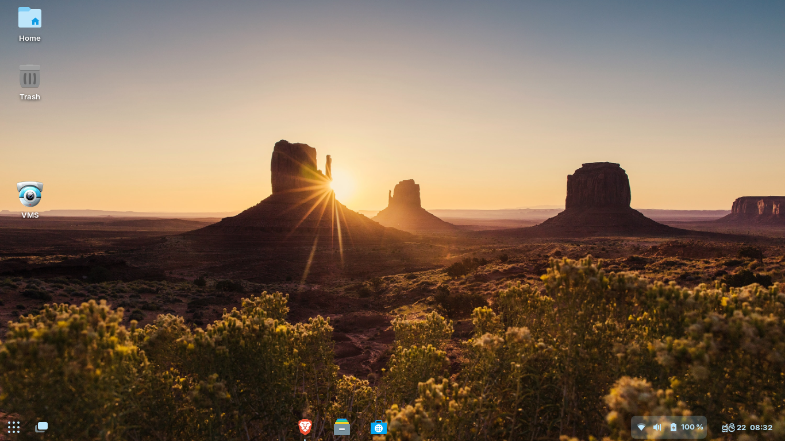Open the Home folder desktop icon
The width and height of the screenshot is (785, 441).
coord(30,18)
